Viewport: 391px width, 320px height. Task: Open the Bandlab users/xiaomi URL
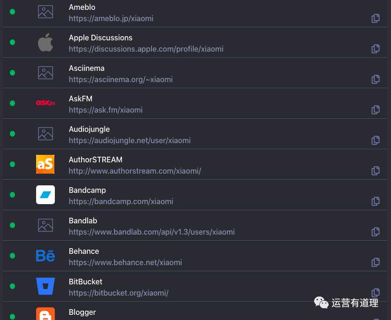coord(151,232)
